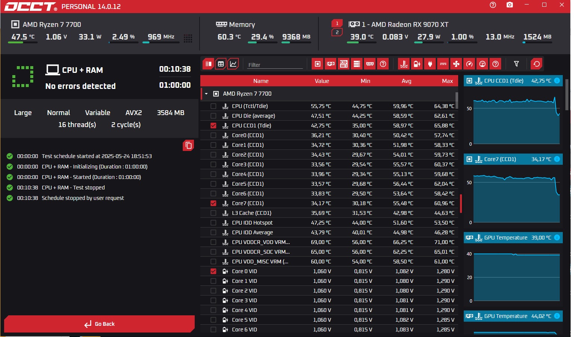
Task: Filter sensors by motherboard icon
Action: [344, 64]
